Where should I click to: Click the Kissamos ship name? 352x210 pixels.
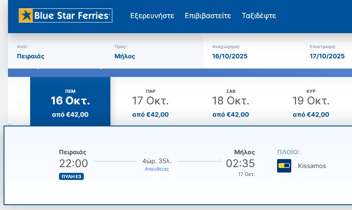tap(312, 166)
